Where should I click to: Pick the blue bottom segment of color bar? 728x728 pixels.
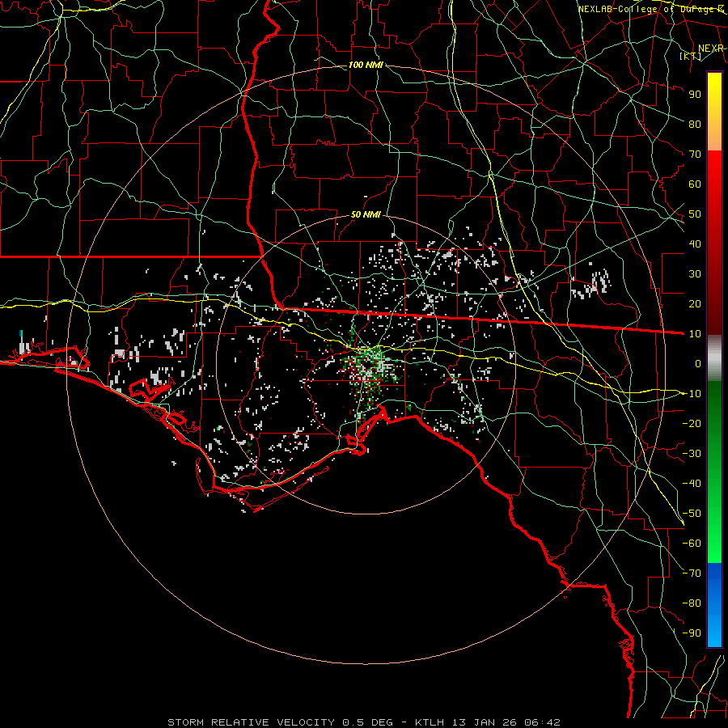tap(714, 605)
